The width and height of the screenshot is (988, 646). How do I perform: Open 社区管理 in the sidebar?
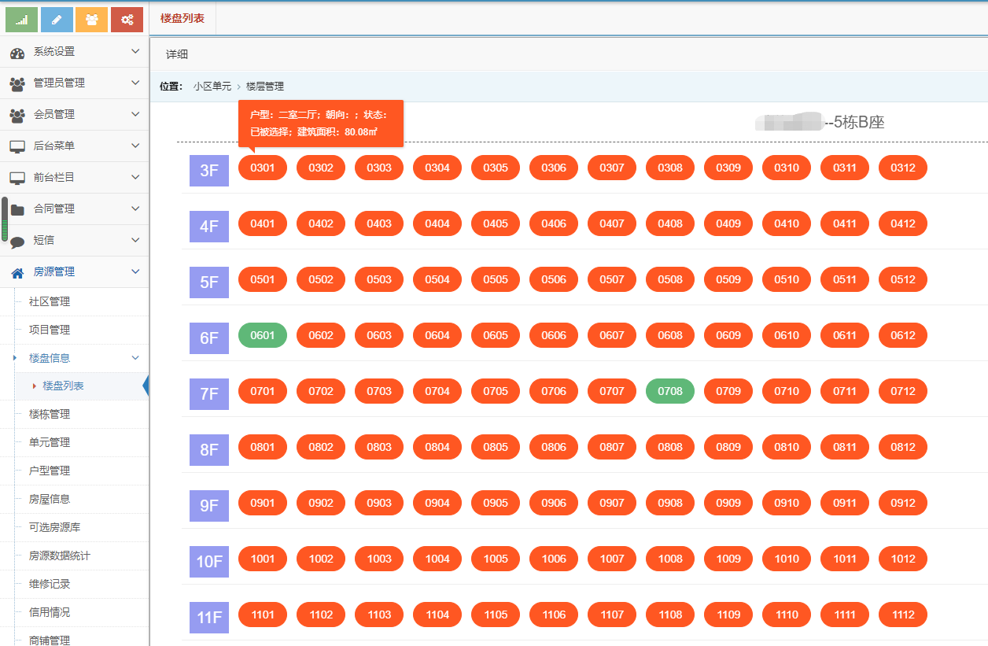(x=50, y=301)
